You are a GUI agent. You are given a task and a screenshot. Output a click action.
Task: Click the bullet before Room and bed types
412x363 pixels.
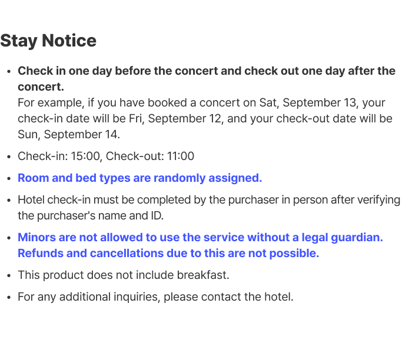click(x=9, y=178)
